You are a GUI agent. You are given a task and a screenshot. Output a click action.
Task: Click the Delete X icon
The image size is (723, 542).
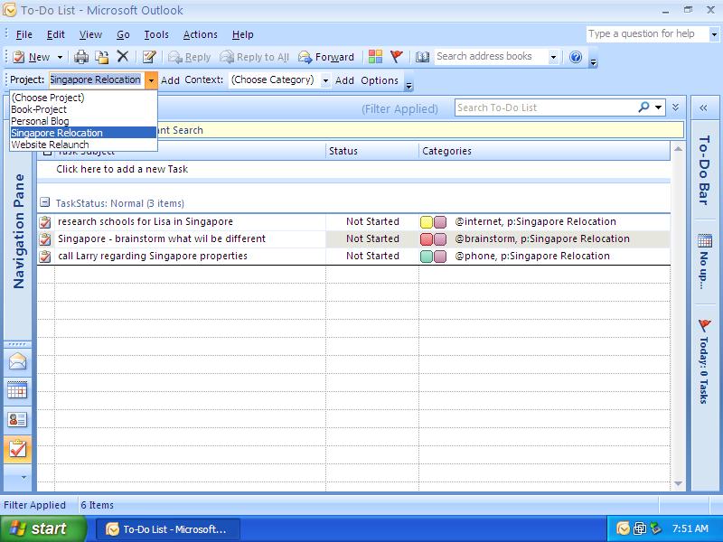tap(123, 56)
